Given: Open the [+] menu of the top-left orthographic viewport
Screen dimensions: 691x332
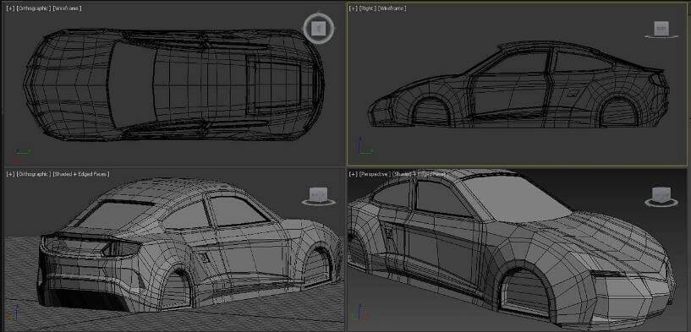Looking at the screenshot, I should (10, 8).
